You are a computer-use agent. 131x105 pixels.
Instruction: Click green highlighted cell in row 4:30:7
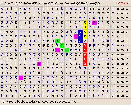[x=57, y=41]
